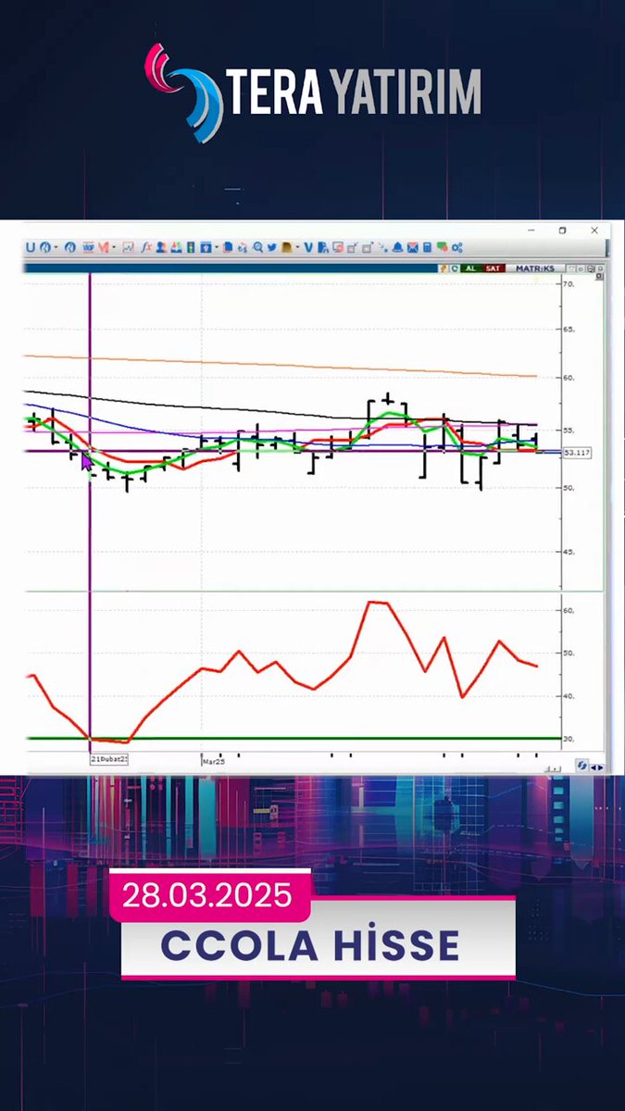
Task: Click the MATRIKS label button
Action: pos(535,268)
